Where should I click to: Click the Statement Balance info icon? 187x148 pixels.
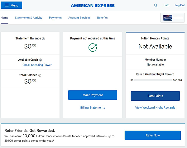coord(43,38)
